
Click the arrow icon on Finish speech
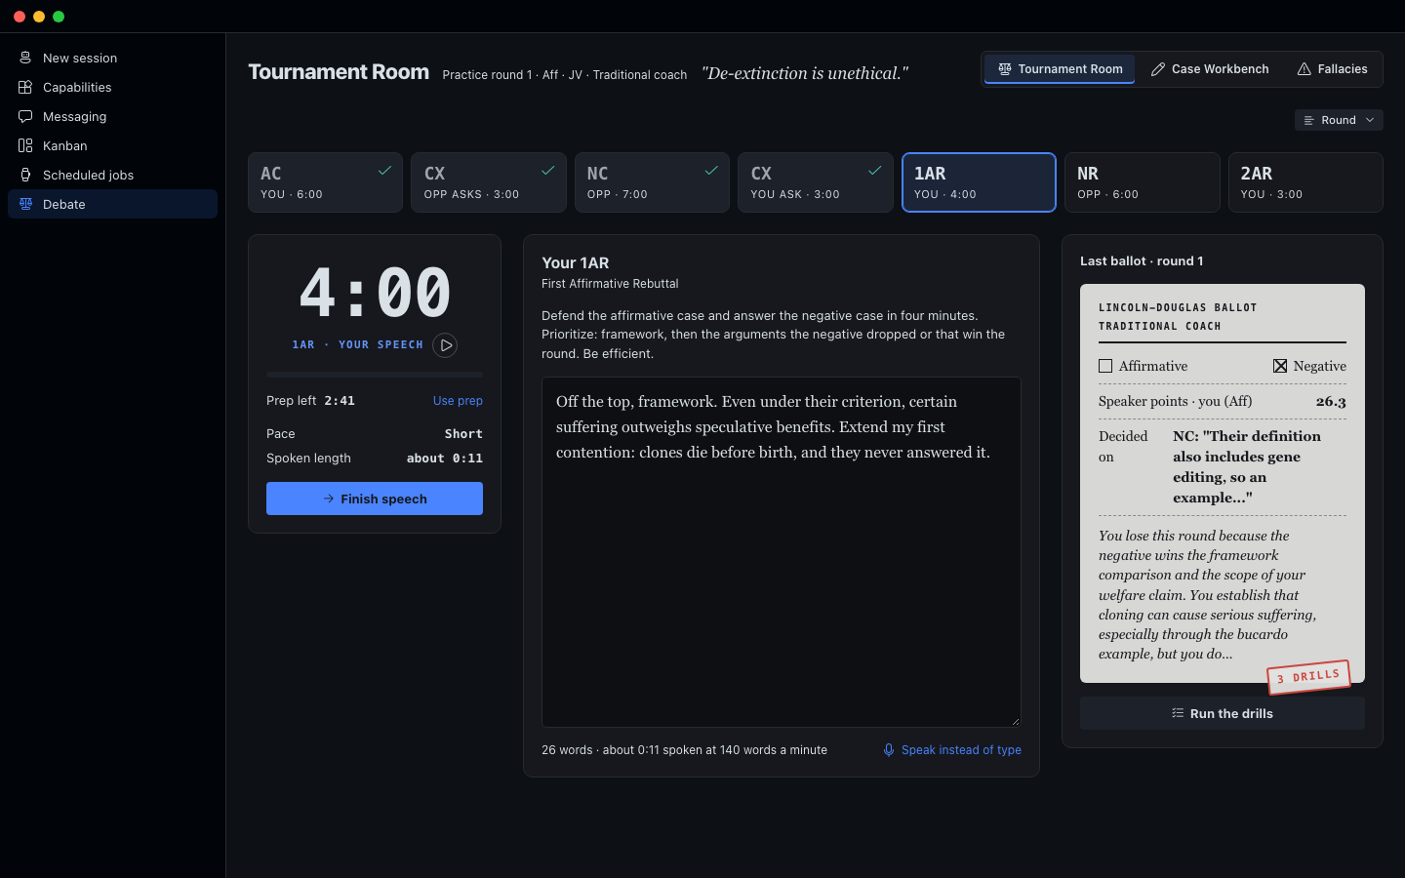pos(329,499)
